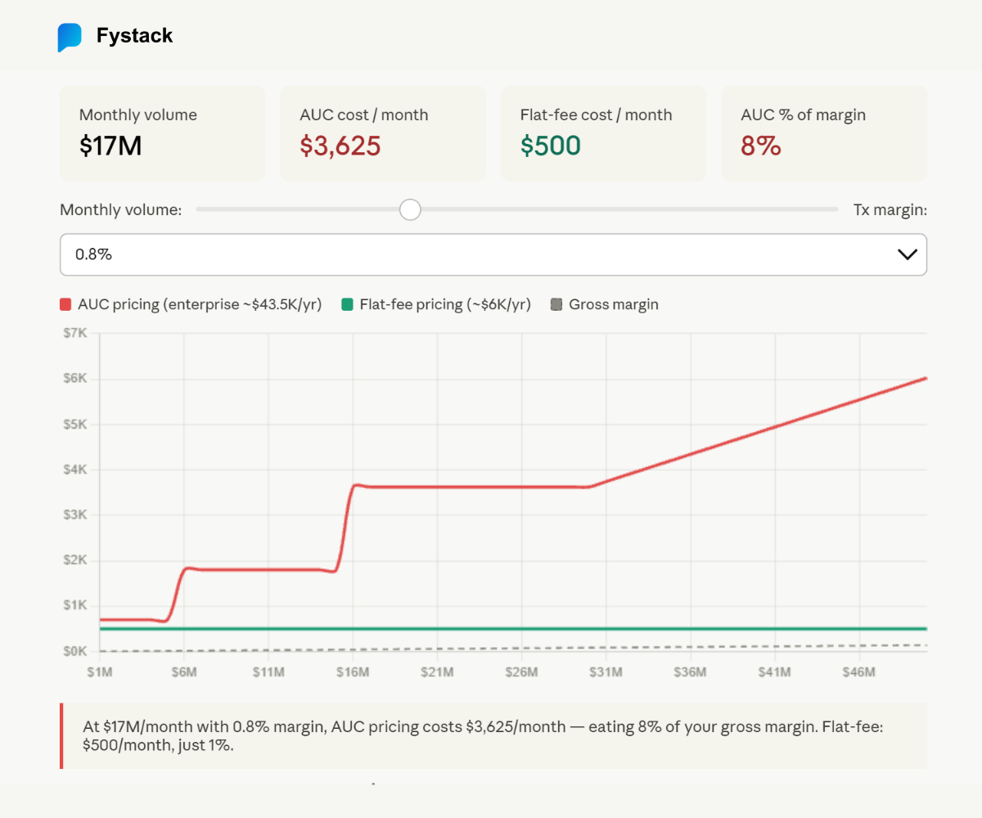This screenshot has height=818, width=982.
Task: Click the Fystack logo icon
Action: coord(70,38)
